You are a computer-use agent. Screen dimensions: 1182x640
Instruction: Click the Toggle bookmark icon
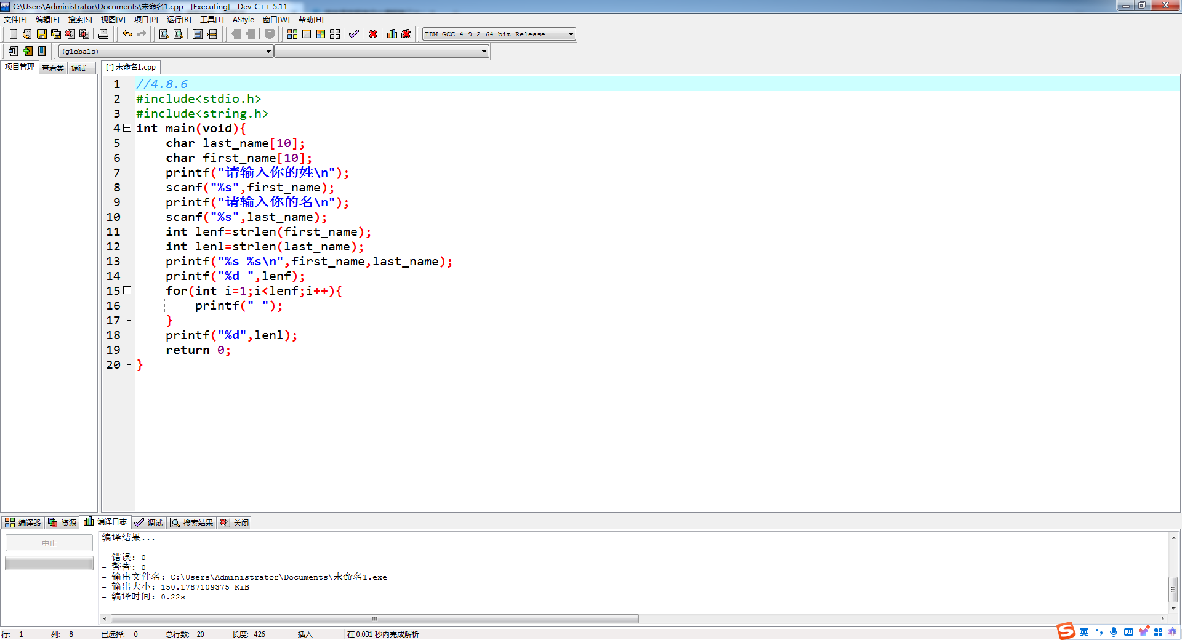pos(42,51)
